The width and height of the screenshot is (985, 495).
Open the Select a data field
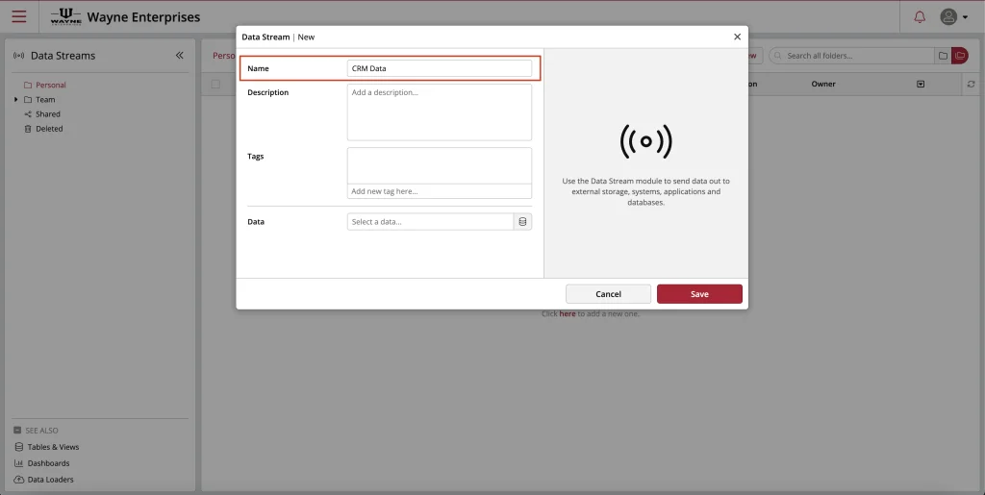click(430, 221)
